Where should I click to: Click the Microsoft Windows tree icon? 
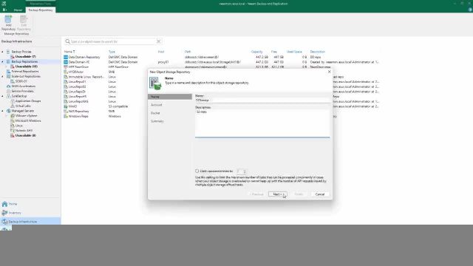tap(13, 120)
